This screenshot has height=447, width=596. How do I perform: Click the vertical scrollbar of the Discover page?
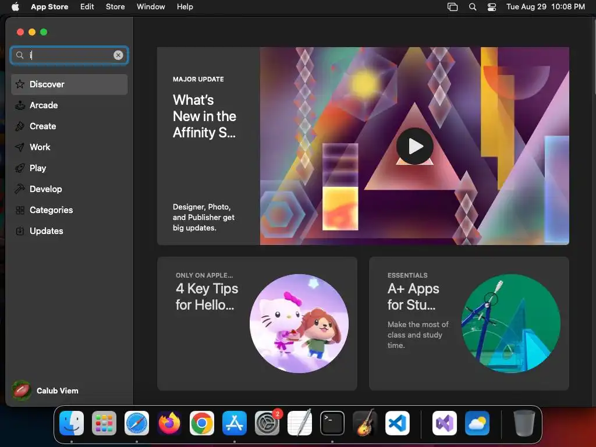[x=594, y=57]
